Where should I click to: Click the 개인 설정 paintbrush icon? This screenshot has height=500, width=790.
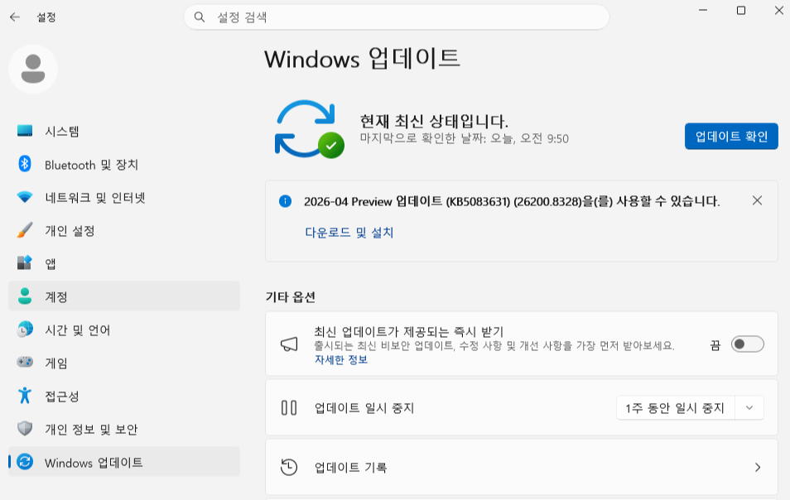[25, 230]
